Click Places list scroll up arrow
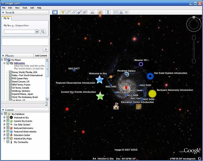Screen dimensions: 203x161 (x=47, y=60)
